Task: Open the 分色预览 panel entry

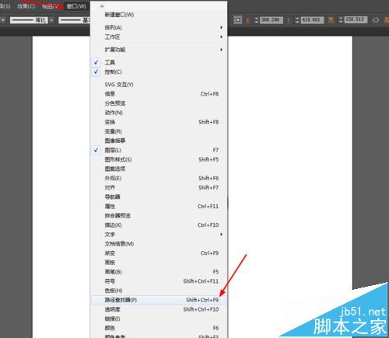Action: [x=159, y=103]
